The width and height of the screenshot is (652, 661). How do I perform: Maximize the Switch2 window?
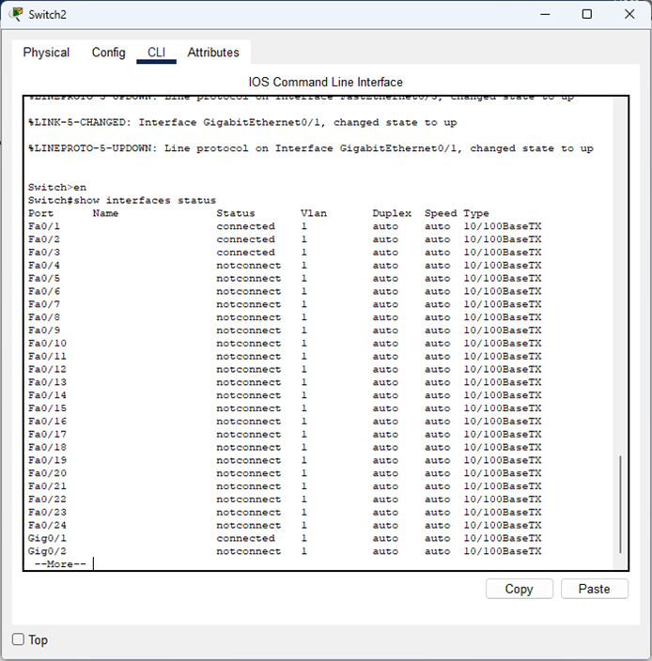(587, 14)
